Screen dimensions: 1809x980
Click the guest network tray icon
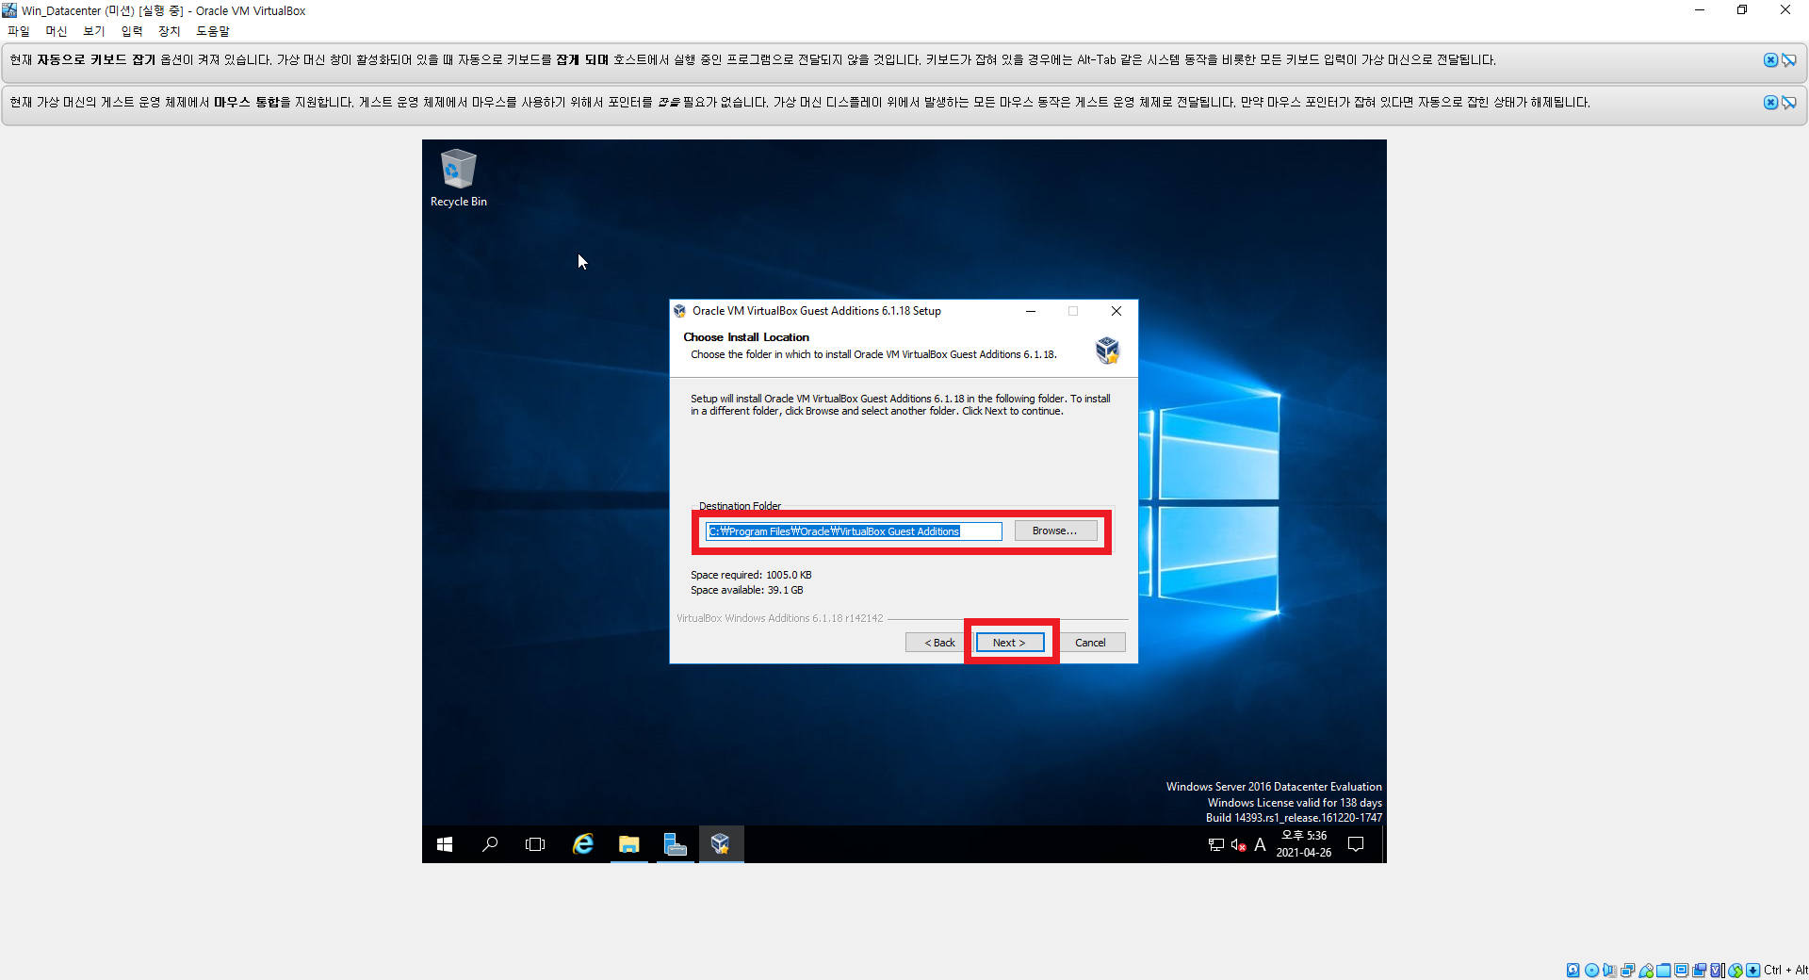(x=1216, y=844)
